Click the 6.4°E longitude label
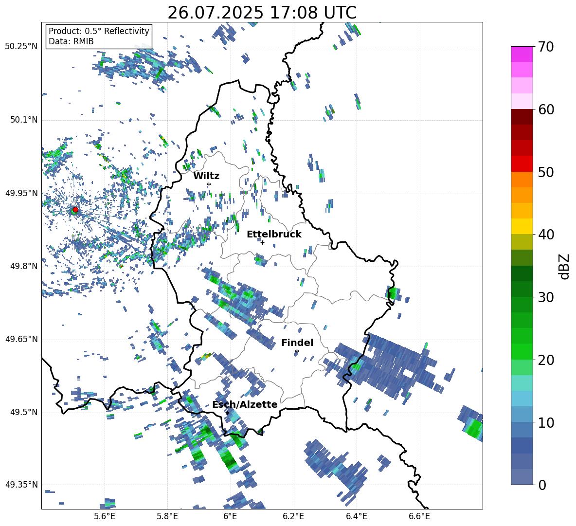This screenshot has width=576, height=526. pos(356,516)
